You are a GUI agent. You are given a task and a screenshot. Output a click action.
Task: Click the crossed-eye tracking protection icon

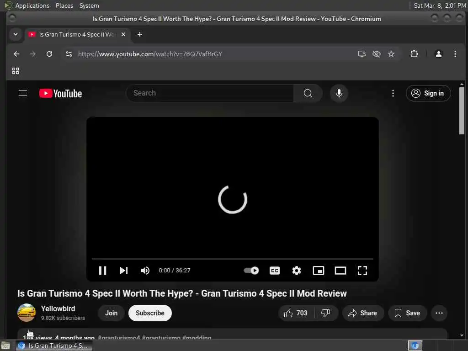pyautogui.click(x=377, y=54)
